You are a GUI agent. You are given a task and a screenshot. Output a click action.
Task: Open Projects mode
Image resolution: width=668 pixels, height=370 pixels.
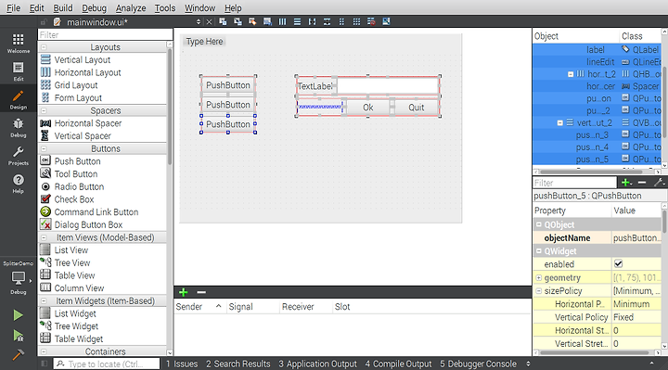[19, 156]
